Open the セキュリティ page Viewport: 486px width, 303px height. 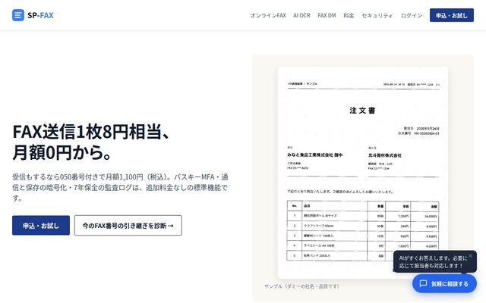click(377, 15)
